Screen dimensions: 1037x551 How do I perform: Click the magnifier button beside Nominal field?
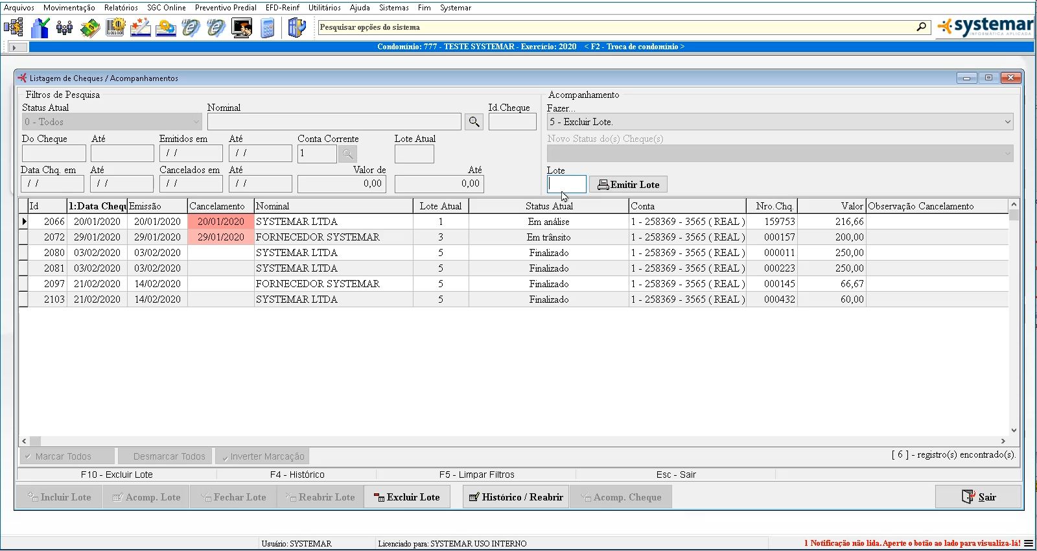coord(474,122)
